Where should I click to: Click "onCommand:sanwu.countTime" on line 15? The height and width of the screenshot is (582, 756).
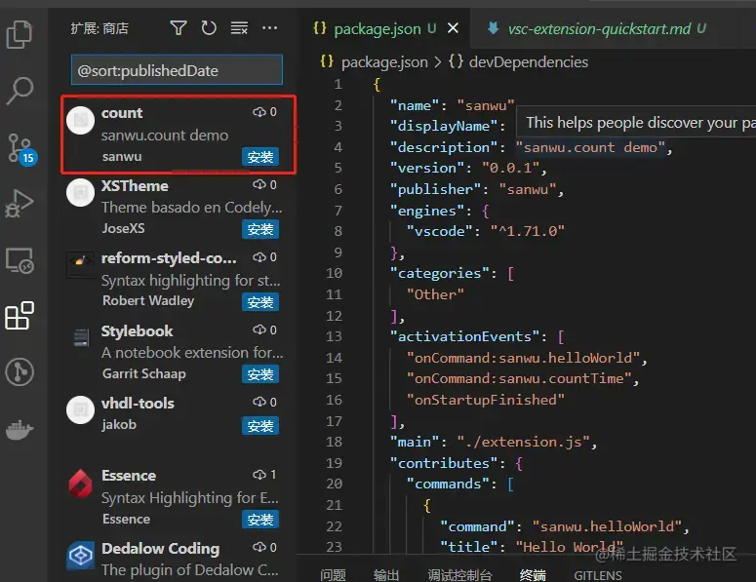tap(519, 378)
